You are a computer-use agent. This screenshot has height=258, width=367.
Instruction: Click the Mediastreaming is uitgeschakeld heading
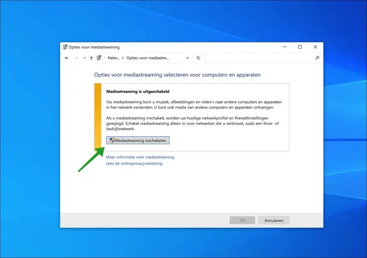tap(138, 91)
